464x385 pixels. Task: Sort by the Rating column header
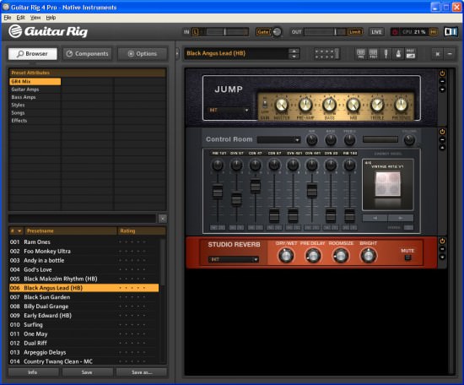(142, 231)
